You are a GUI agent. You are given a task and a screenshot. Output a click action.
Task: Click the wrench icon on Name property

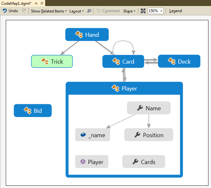tap(140, 108)
